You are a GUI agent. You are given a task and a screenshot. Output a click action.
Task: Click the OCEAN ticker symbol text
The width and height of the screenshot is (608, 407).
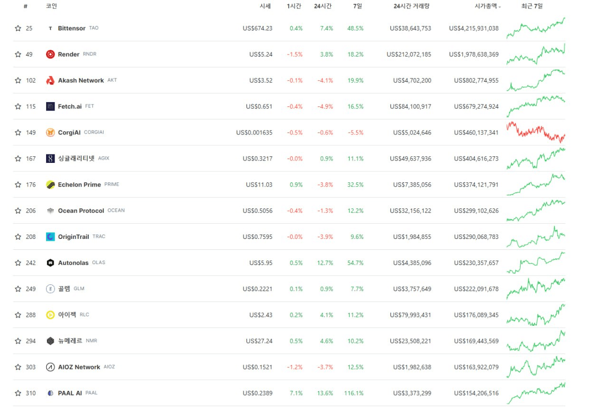point(116,210)
